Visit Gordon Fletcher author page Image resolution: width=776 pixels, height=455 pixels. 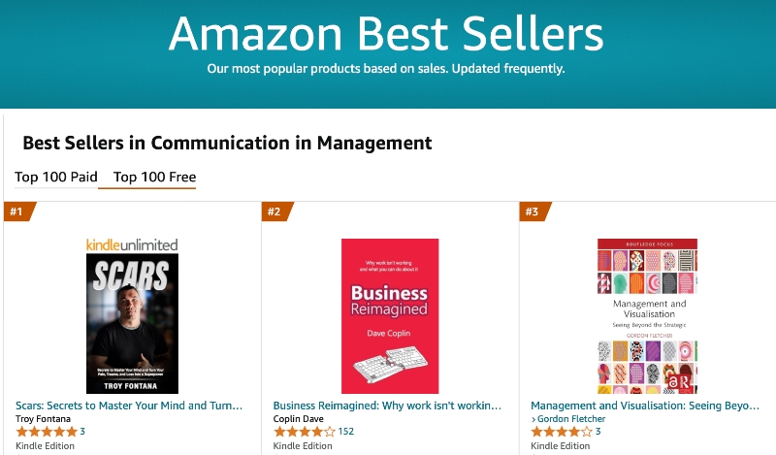(x=571, y=419)
